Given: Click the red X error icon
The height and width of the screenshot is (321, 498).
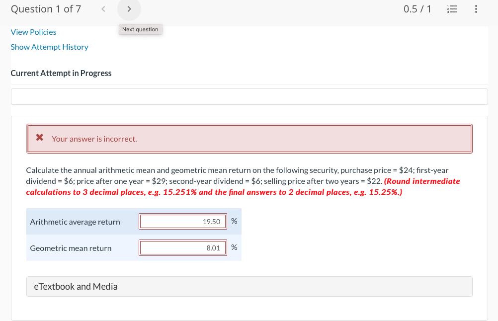Looking at the screenshot, I should click(39, 138).
